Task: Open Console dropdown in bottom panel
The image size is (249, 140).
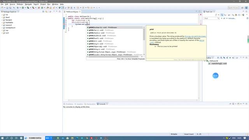Action: [x=241, y=104]
